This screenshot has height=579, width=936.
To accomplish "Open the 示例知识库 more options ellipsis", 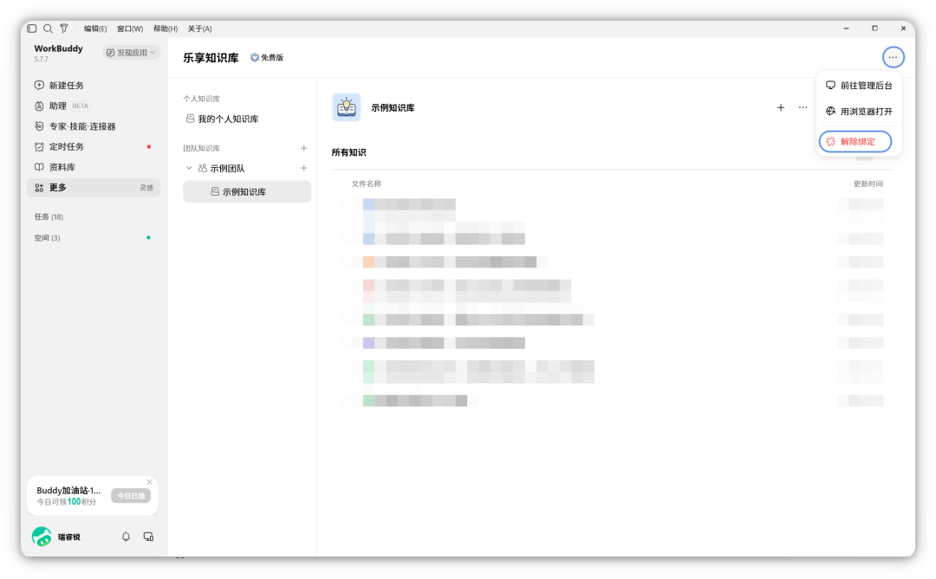I will (803, 107).
